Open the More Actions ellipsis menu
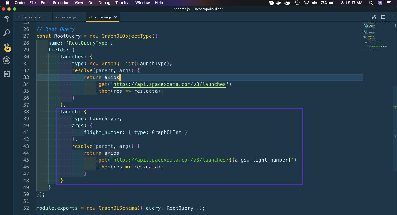 [x=392, y=17]
